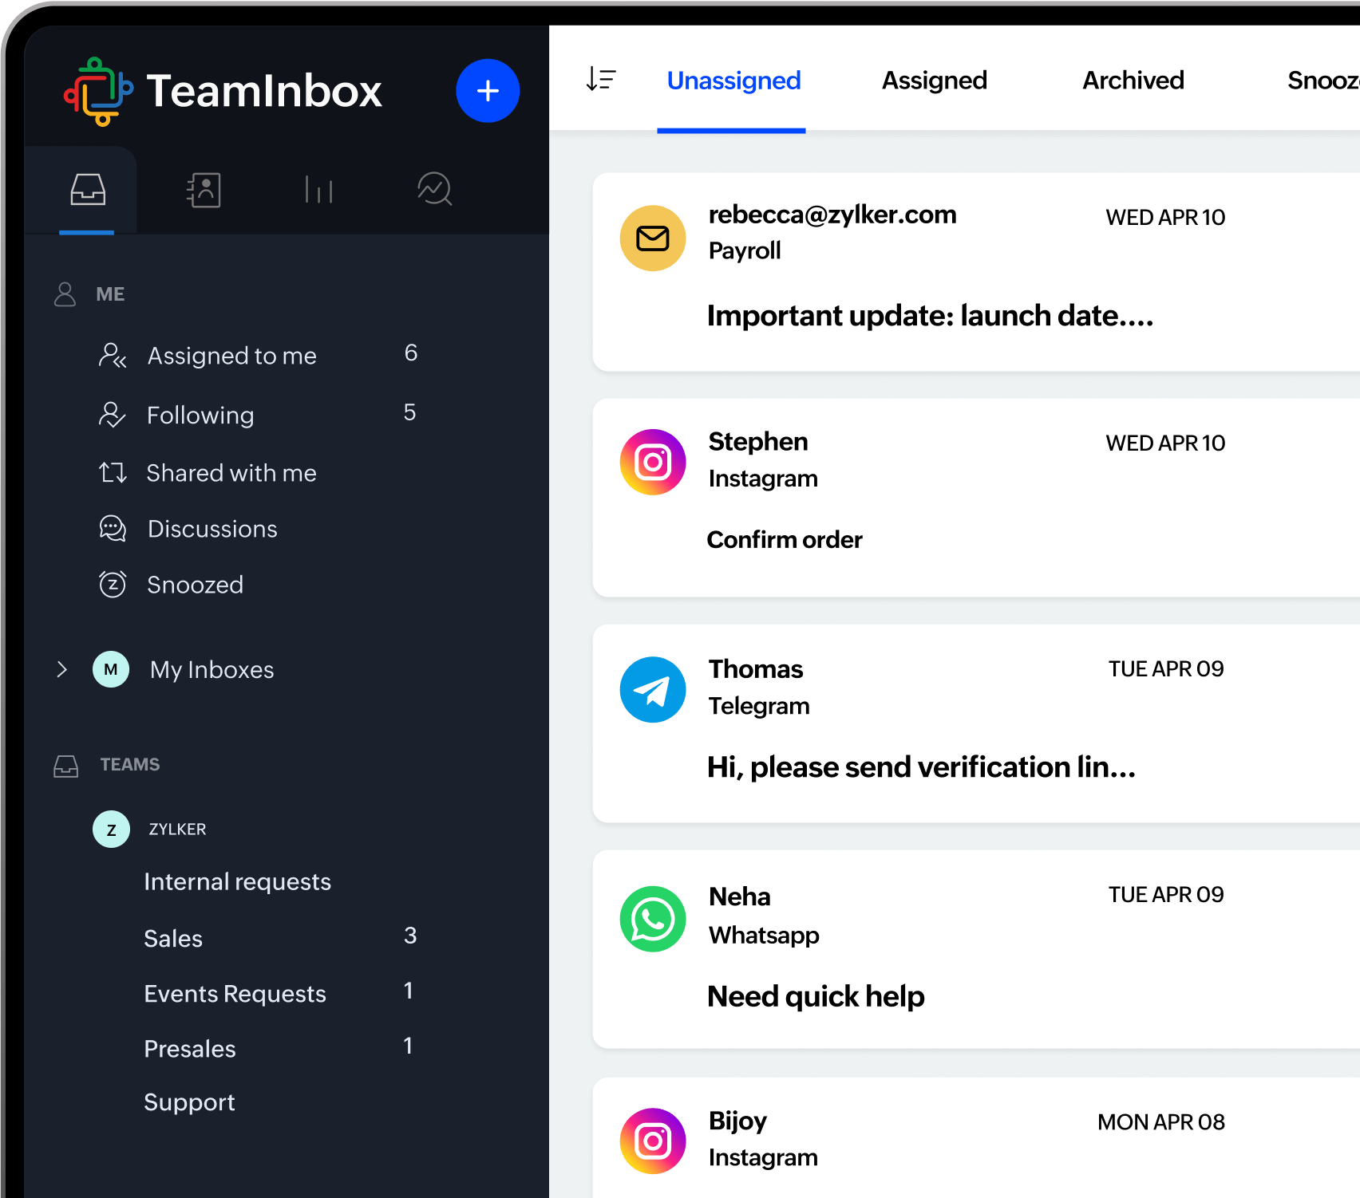Viewport: 1360px width, 1198px height.
Task: Click the Payroll inbox label
Action: point(745,251)
